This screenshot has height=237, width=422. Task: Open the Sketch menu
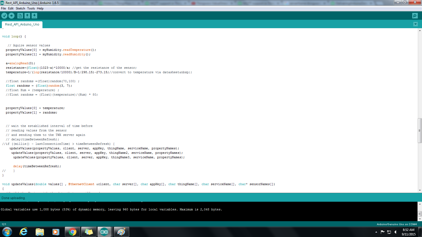20,8
